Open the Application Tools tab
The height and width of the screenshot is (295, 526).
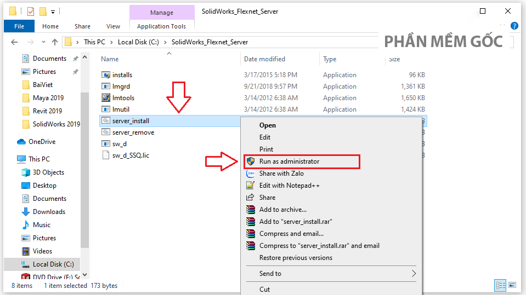pyautogui.click(x=161, y=26)
